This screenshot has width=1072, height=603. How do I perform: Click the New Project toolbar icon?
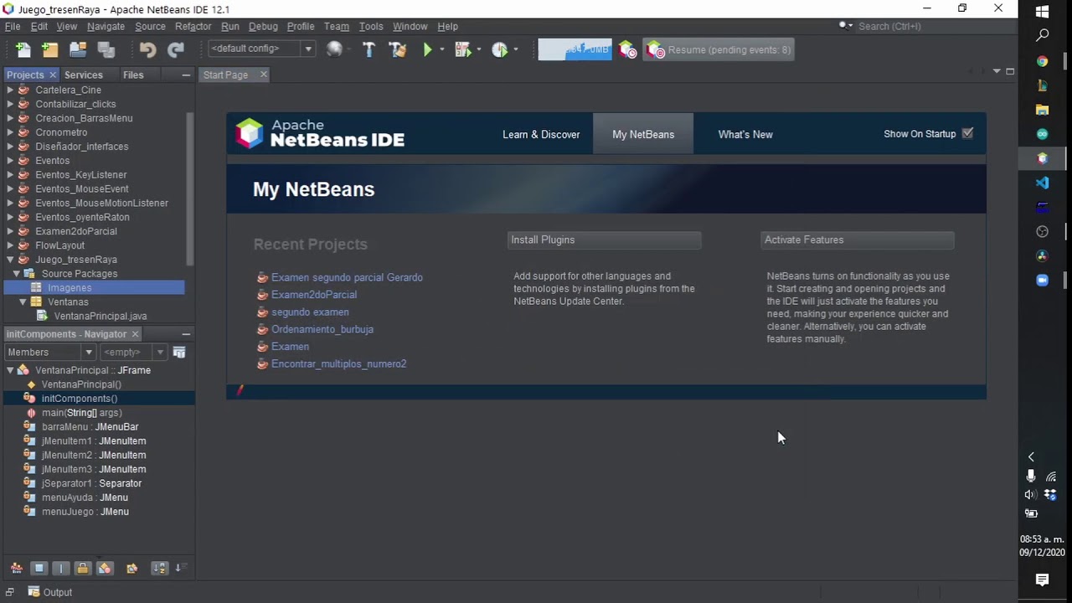pos(50,49)
